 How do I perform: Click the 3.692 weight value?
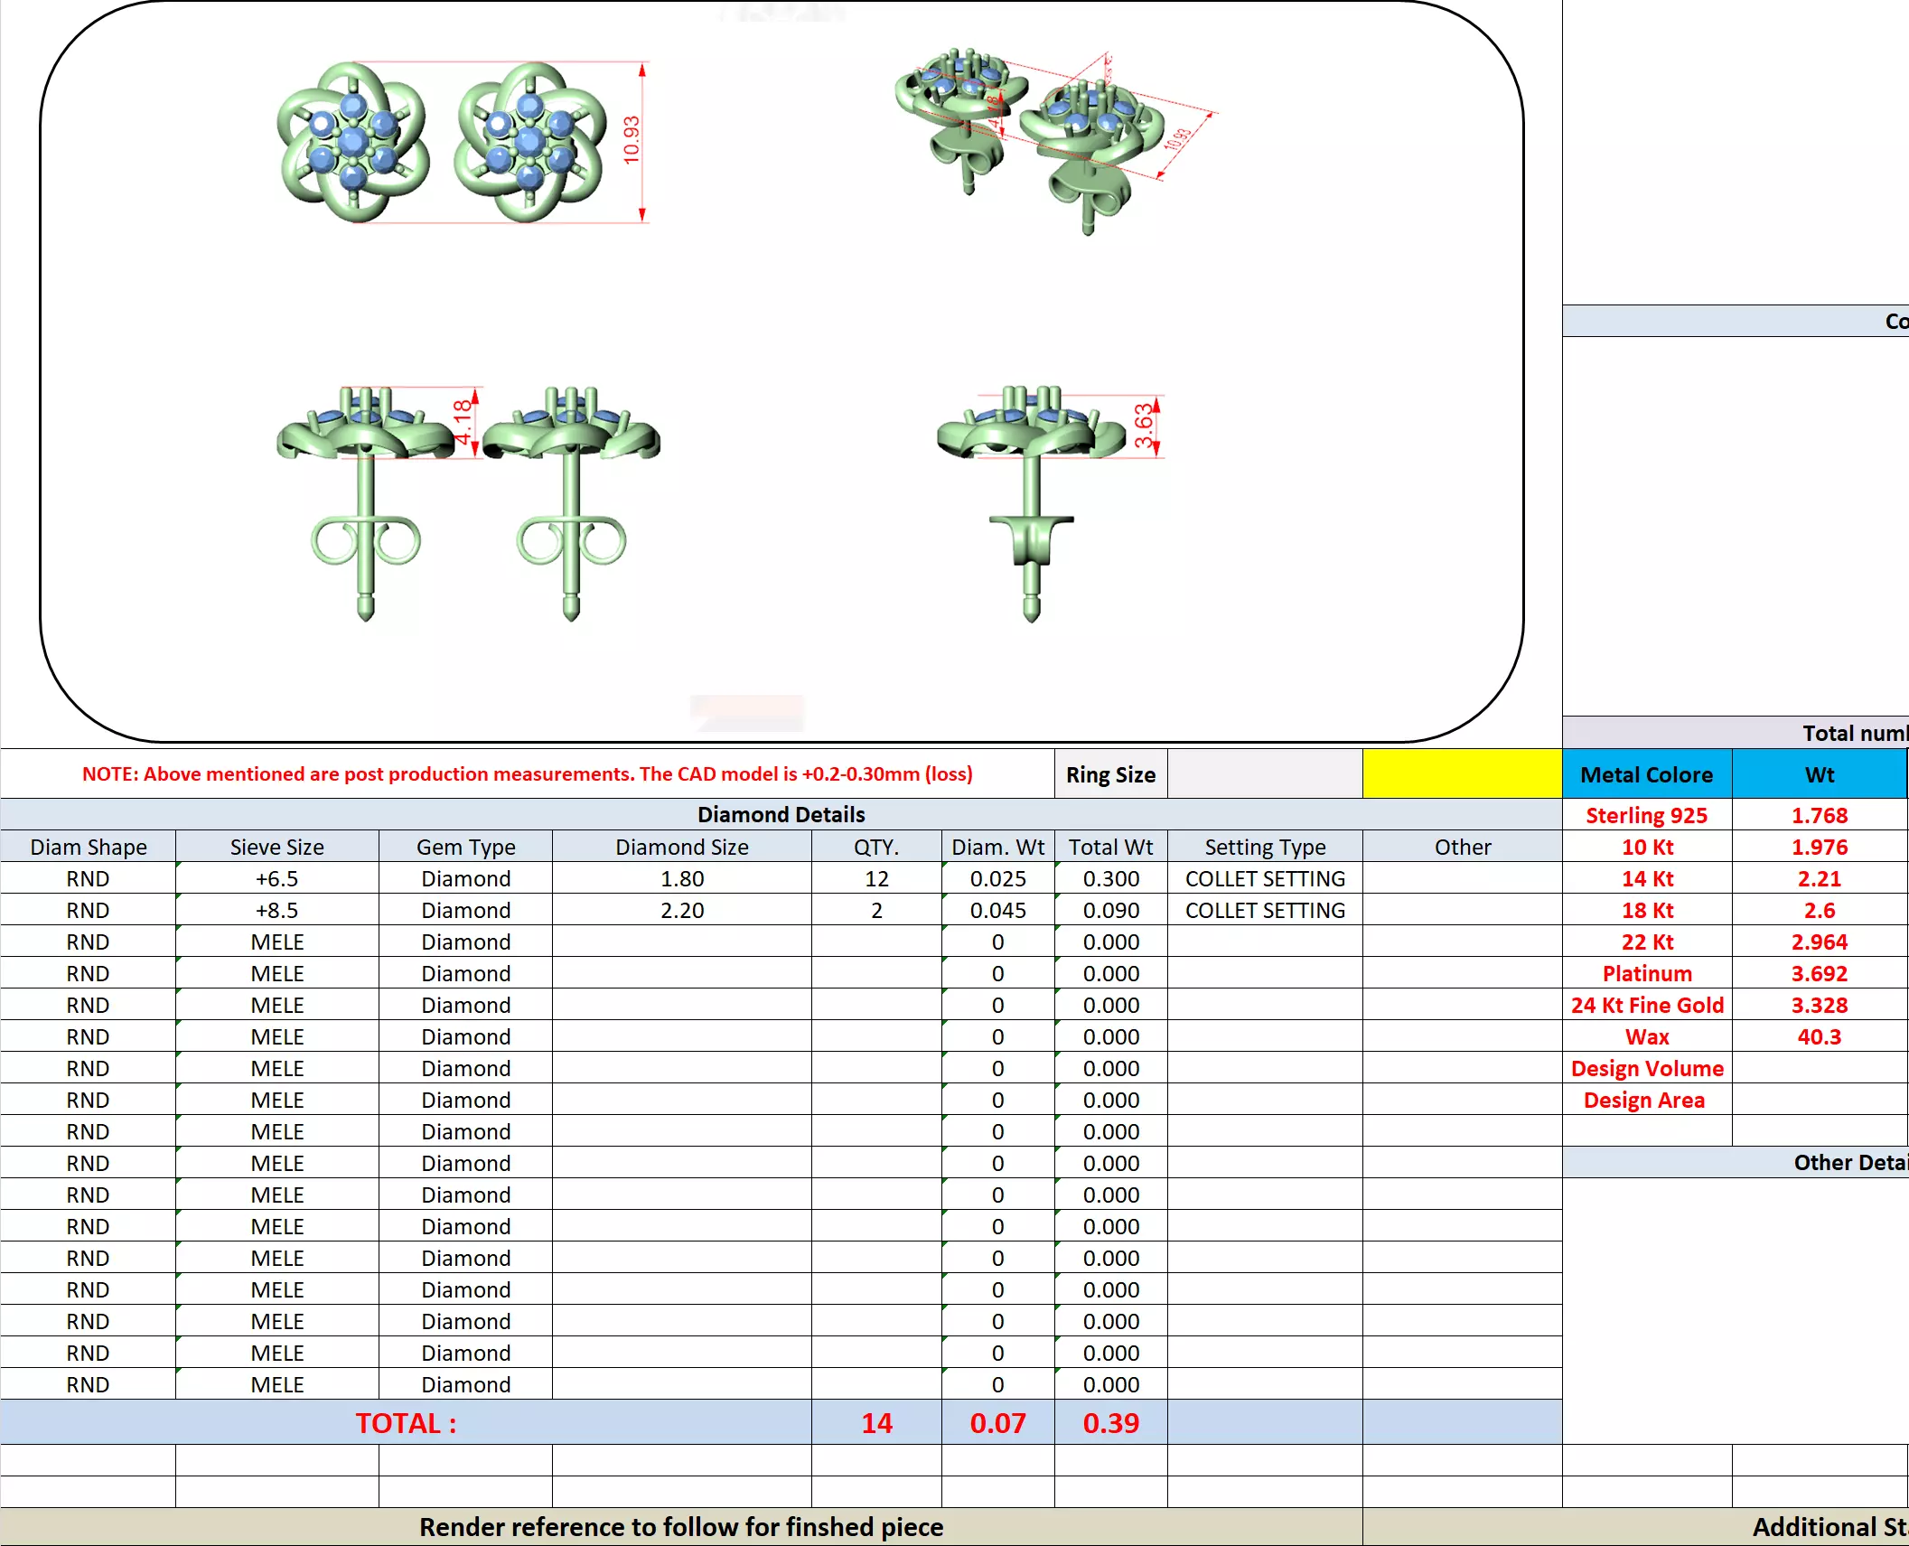pos(1820,973)
